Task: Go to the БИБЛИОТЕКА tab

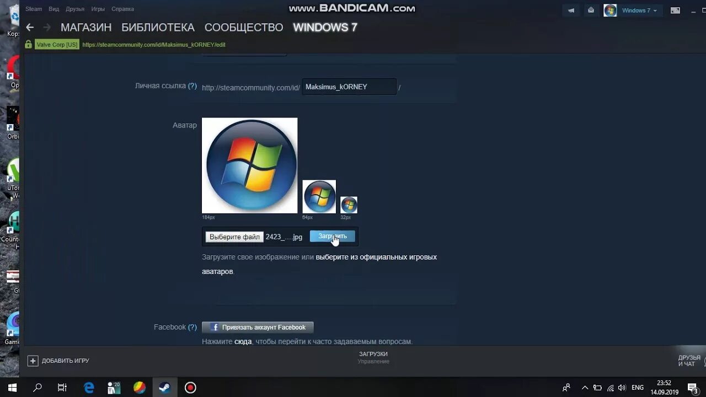Action: pos(158,28)
